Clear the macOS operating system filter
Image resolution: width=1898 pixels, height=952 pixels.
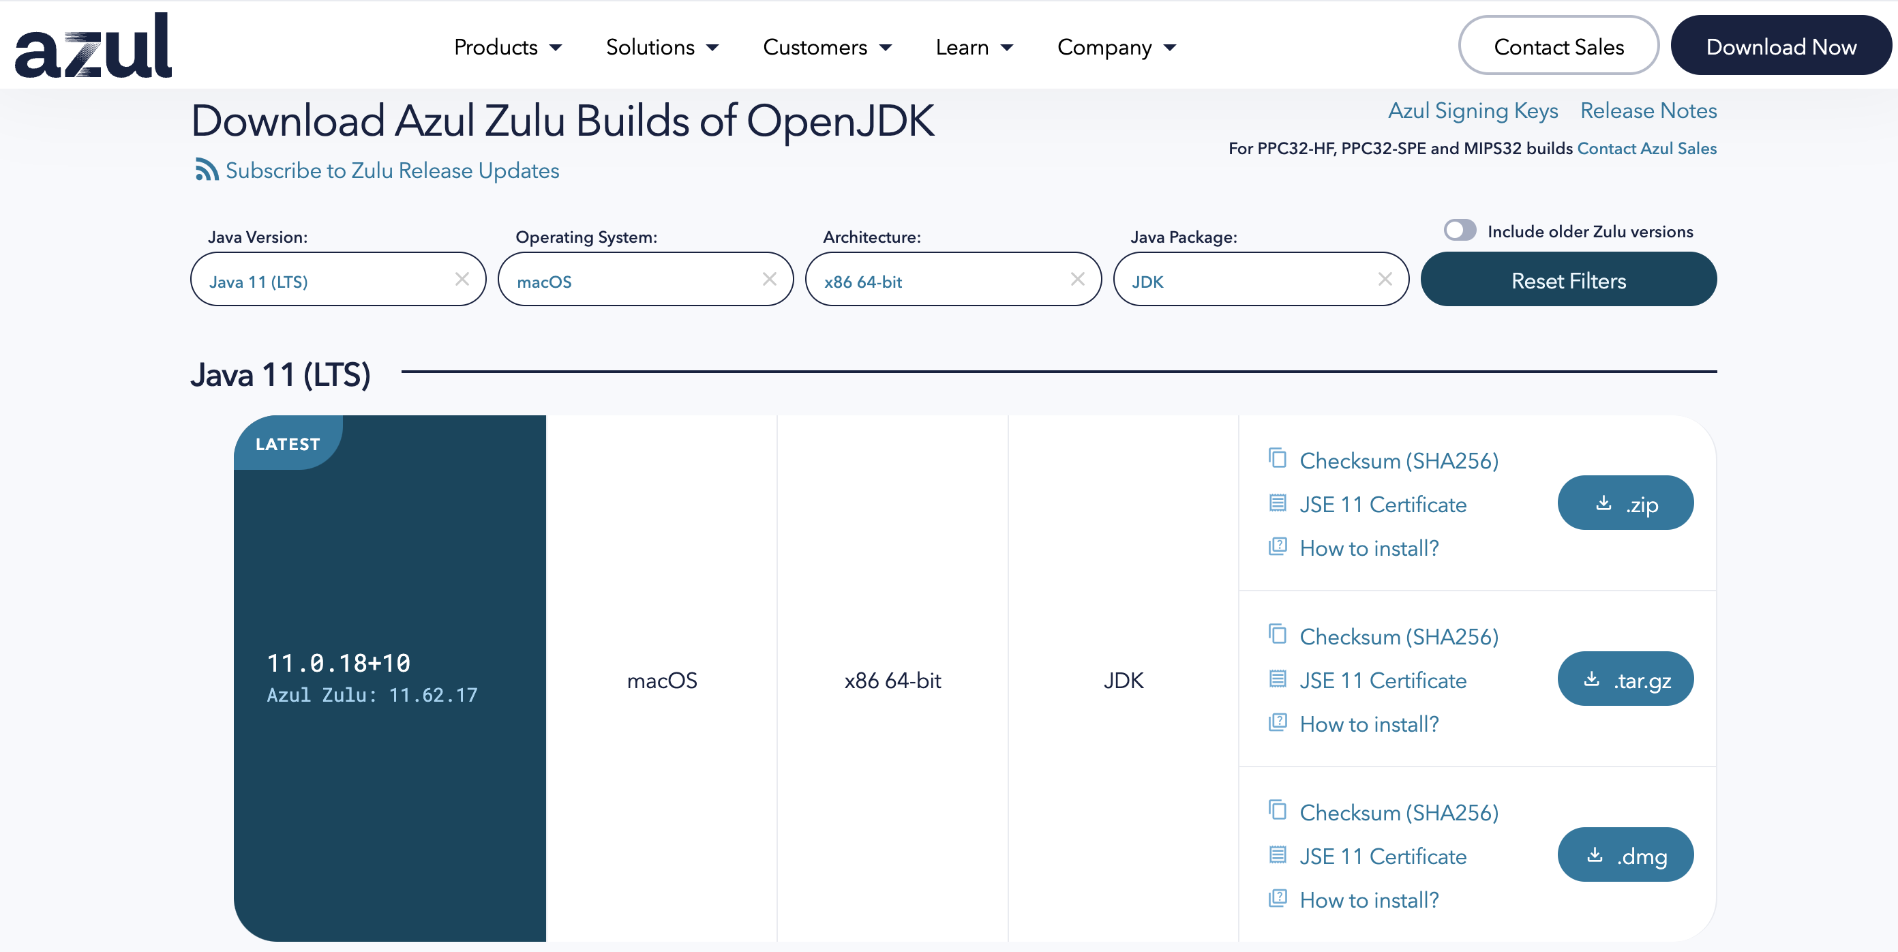tap(769, 280)
